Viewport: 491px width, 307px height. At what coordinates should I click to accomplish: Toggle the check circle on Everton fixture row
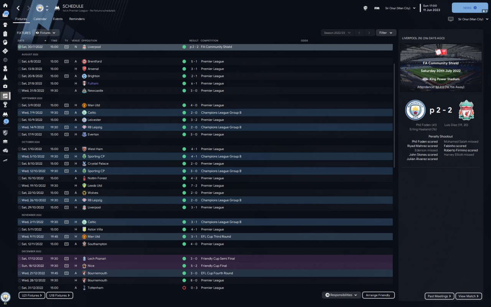(x=20, y=134)
